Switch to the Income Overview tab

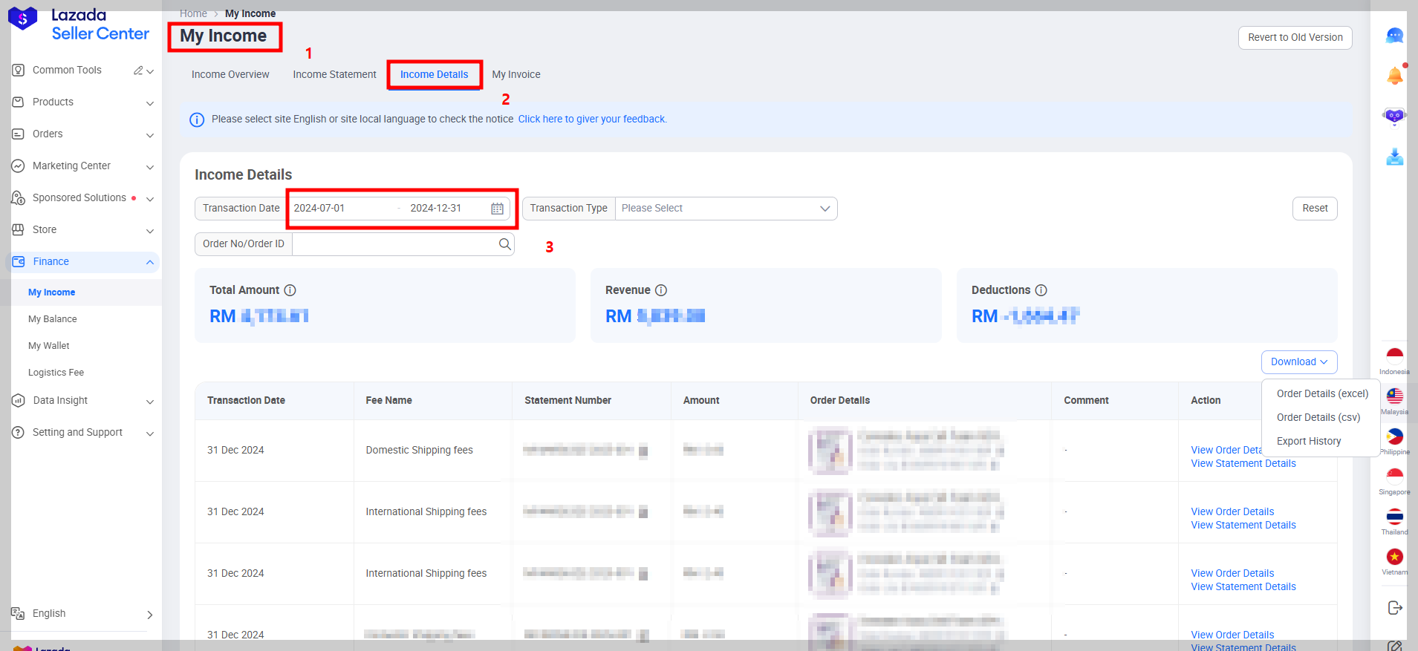(230, 74)
